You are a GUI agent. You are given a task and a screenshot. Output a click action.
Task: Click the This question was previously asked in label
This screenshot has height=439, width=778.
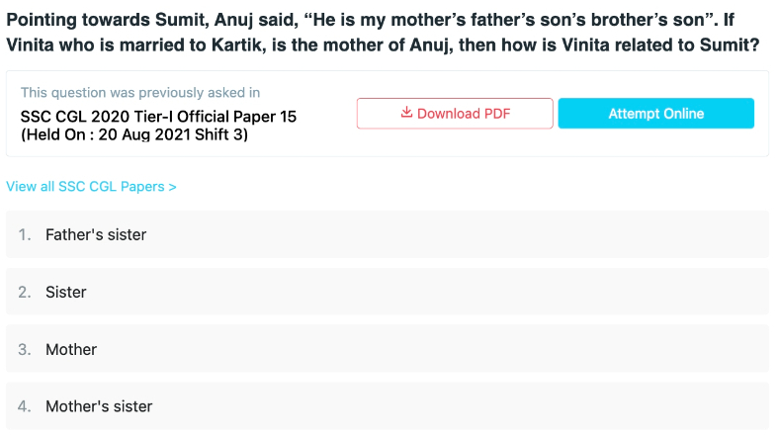click(140, 93)
